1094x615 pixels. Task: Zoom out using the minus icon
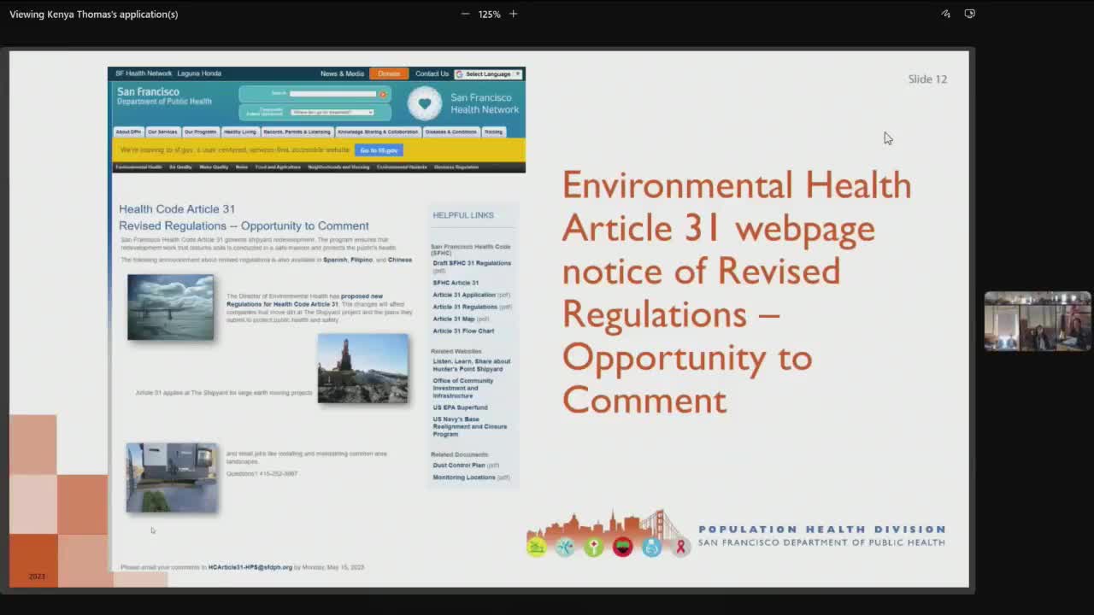(465, 14)
